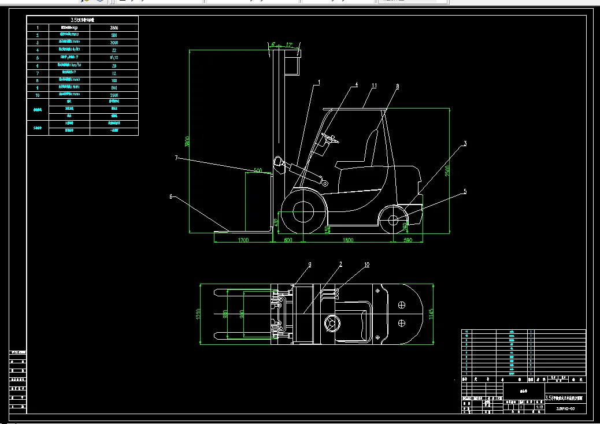Select callout number 4 above the steering column
The image size is (600, 424).
coord(357,84)
